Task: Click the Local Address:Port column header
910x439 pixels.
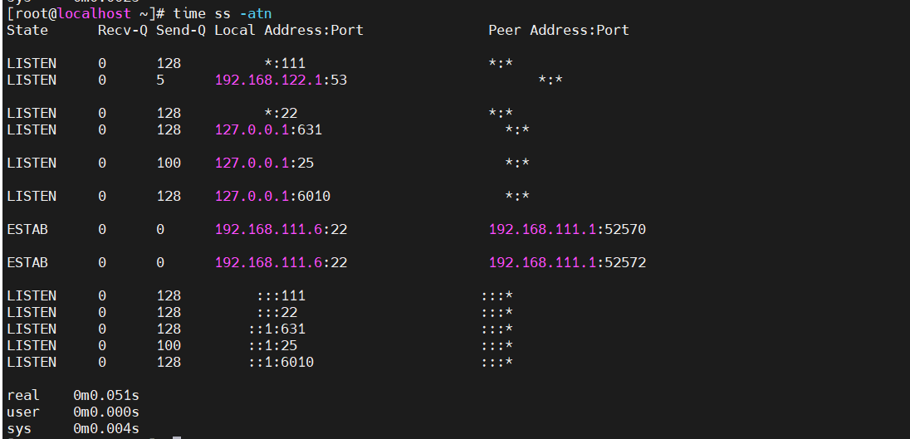Action: (289, 30)
